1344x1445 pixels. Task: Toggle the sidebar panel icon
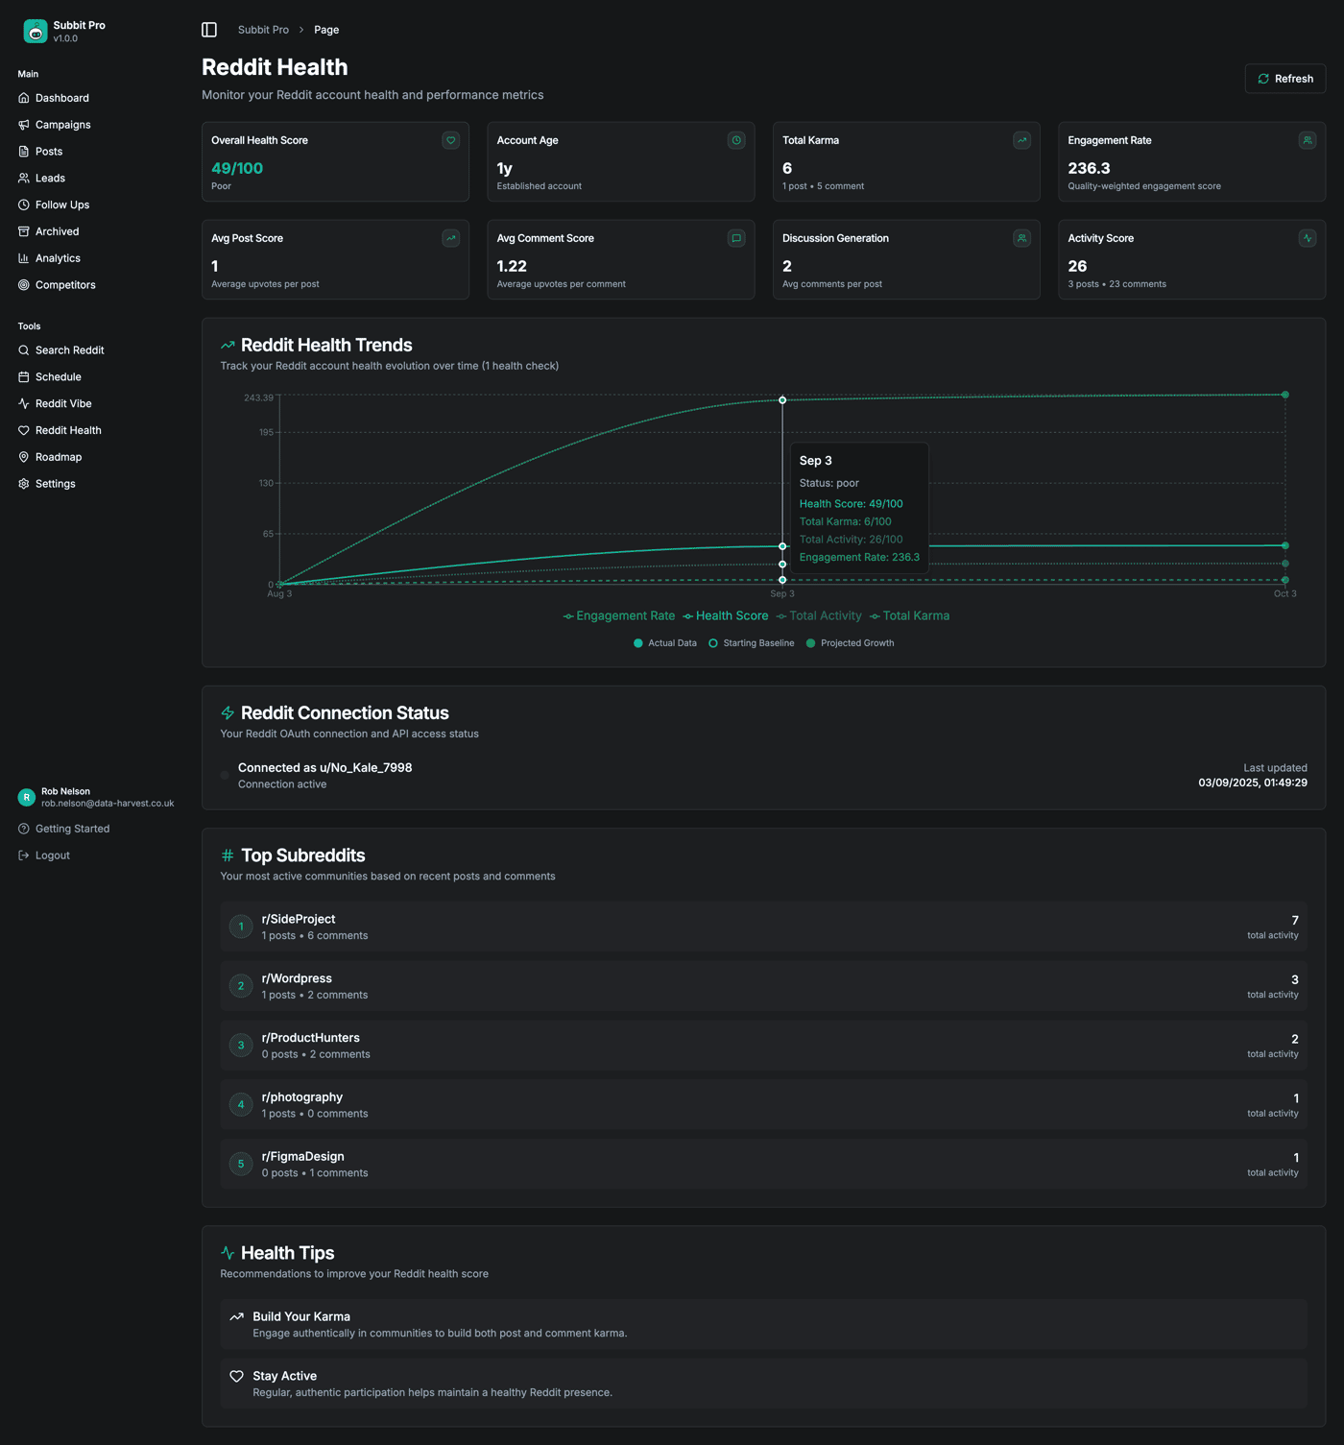pyautogui.click(x=209, y=30)
